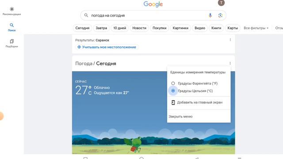Open three-dot menu beside Результаты: Саранск
Screen dimensions: 283x159
[230, 40]
